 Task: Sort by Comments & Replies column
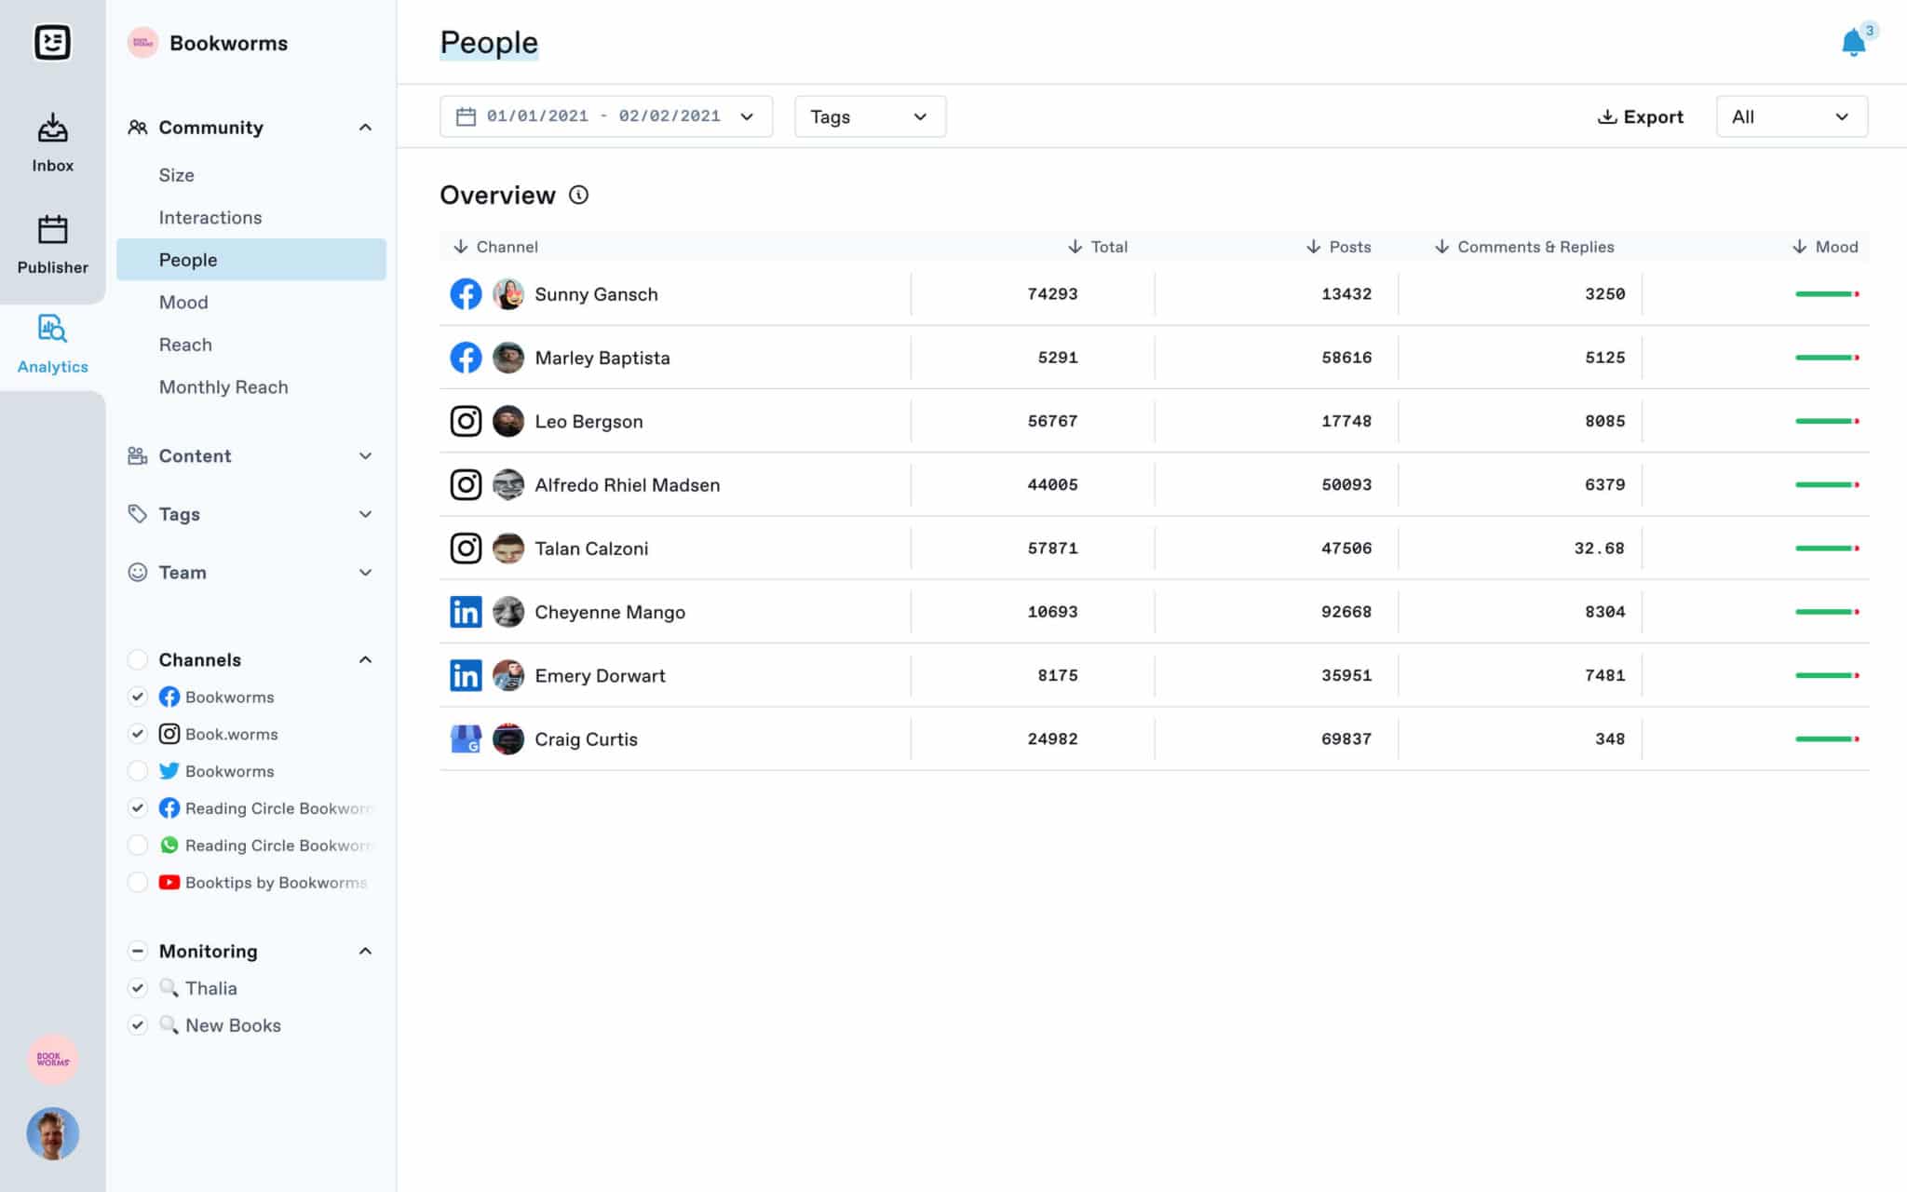pyautogui.click(x=1523, y=247)
